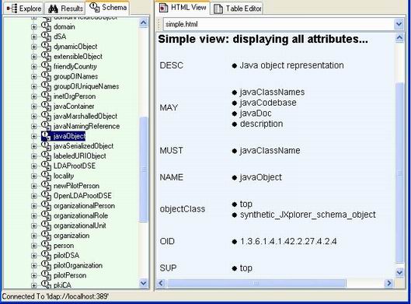Click the HTML View tab icon
The width and height of the screenshot is (411, 304).
[x=164, y=7]
